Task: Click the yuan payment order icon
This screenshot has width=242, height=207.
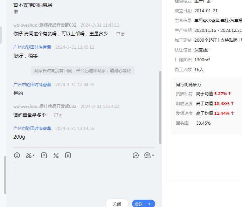Action: 68,155
